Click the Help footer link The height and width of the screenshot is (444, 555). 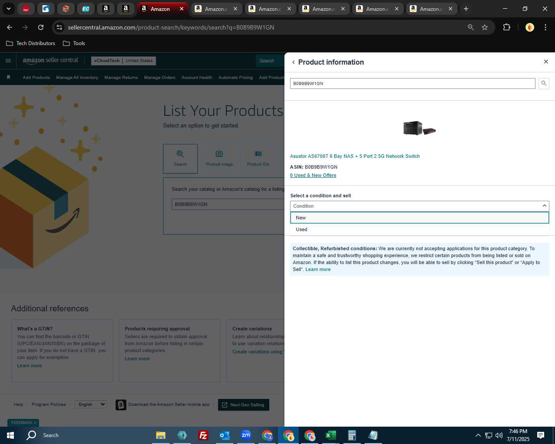coord(18,405)
